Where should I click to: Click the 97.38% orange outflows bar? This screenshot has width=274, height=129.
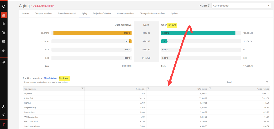[92, 33]
